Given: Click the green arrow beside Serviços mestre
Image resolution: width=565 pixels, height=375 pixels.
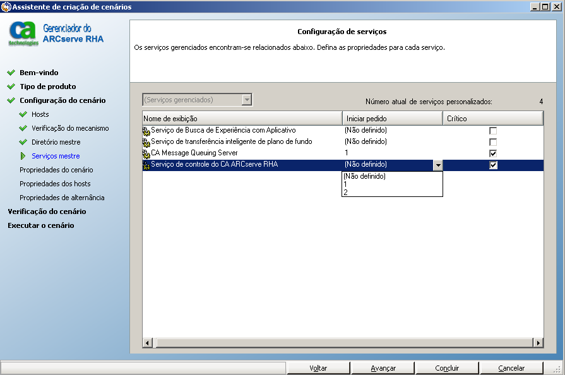Looking at the screenshot, I should (x=23, y=156).
